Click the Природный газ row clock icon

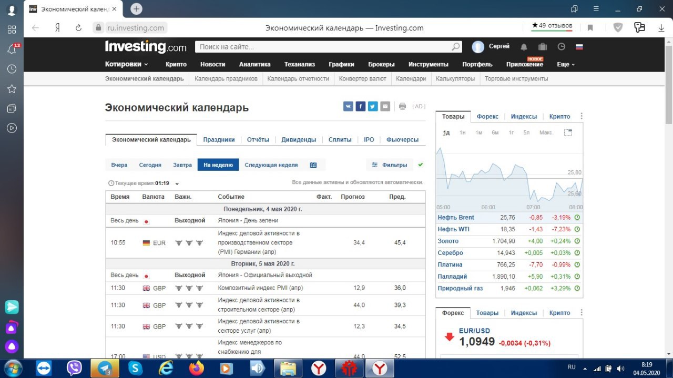[x=577, y=288]
